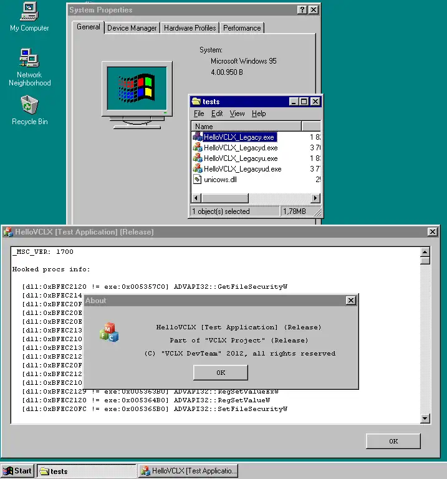Select the HelloVCLX_Legacyd.exe file icon

[198, 148]
